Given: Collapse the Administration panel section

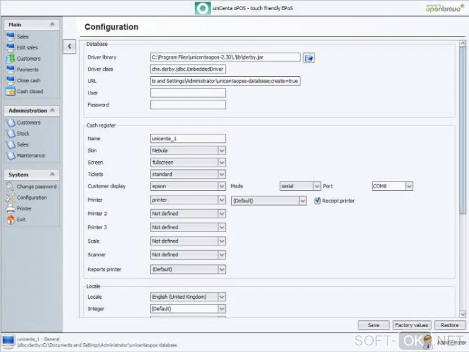Looking at the screenshot, I should (x=52, y=111).
